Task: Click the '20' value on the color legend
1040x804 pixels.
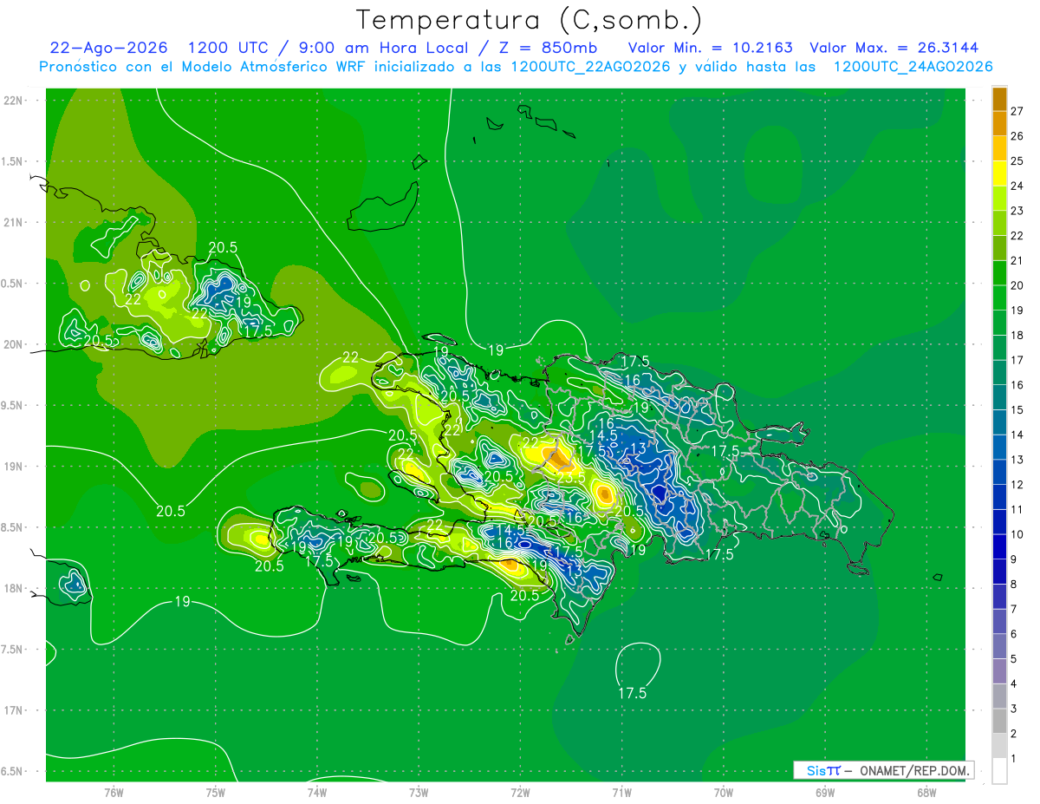Action: pyautogui.click(x=1018, y=284)
